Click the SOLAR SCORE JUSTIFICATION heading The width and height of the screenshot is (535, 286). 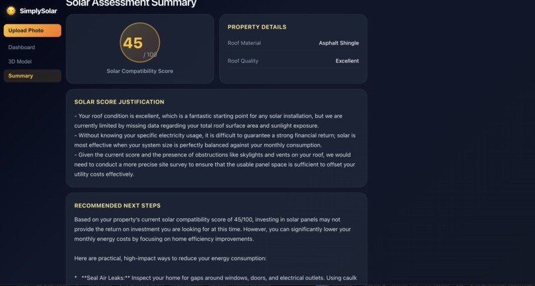click(119, 102)
